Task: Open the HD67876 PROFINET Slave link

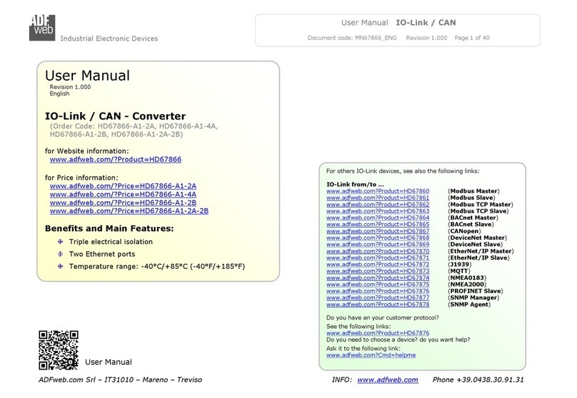Action: (x=378, y=291)
